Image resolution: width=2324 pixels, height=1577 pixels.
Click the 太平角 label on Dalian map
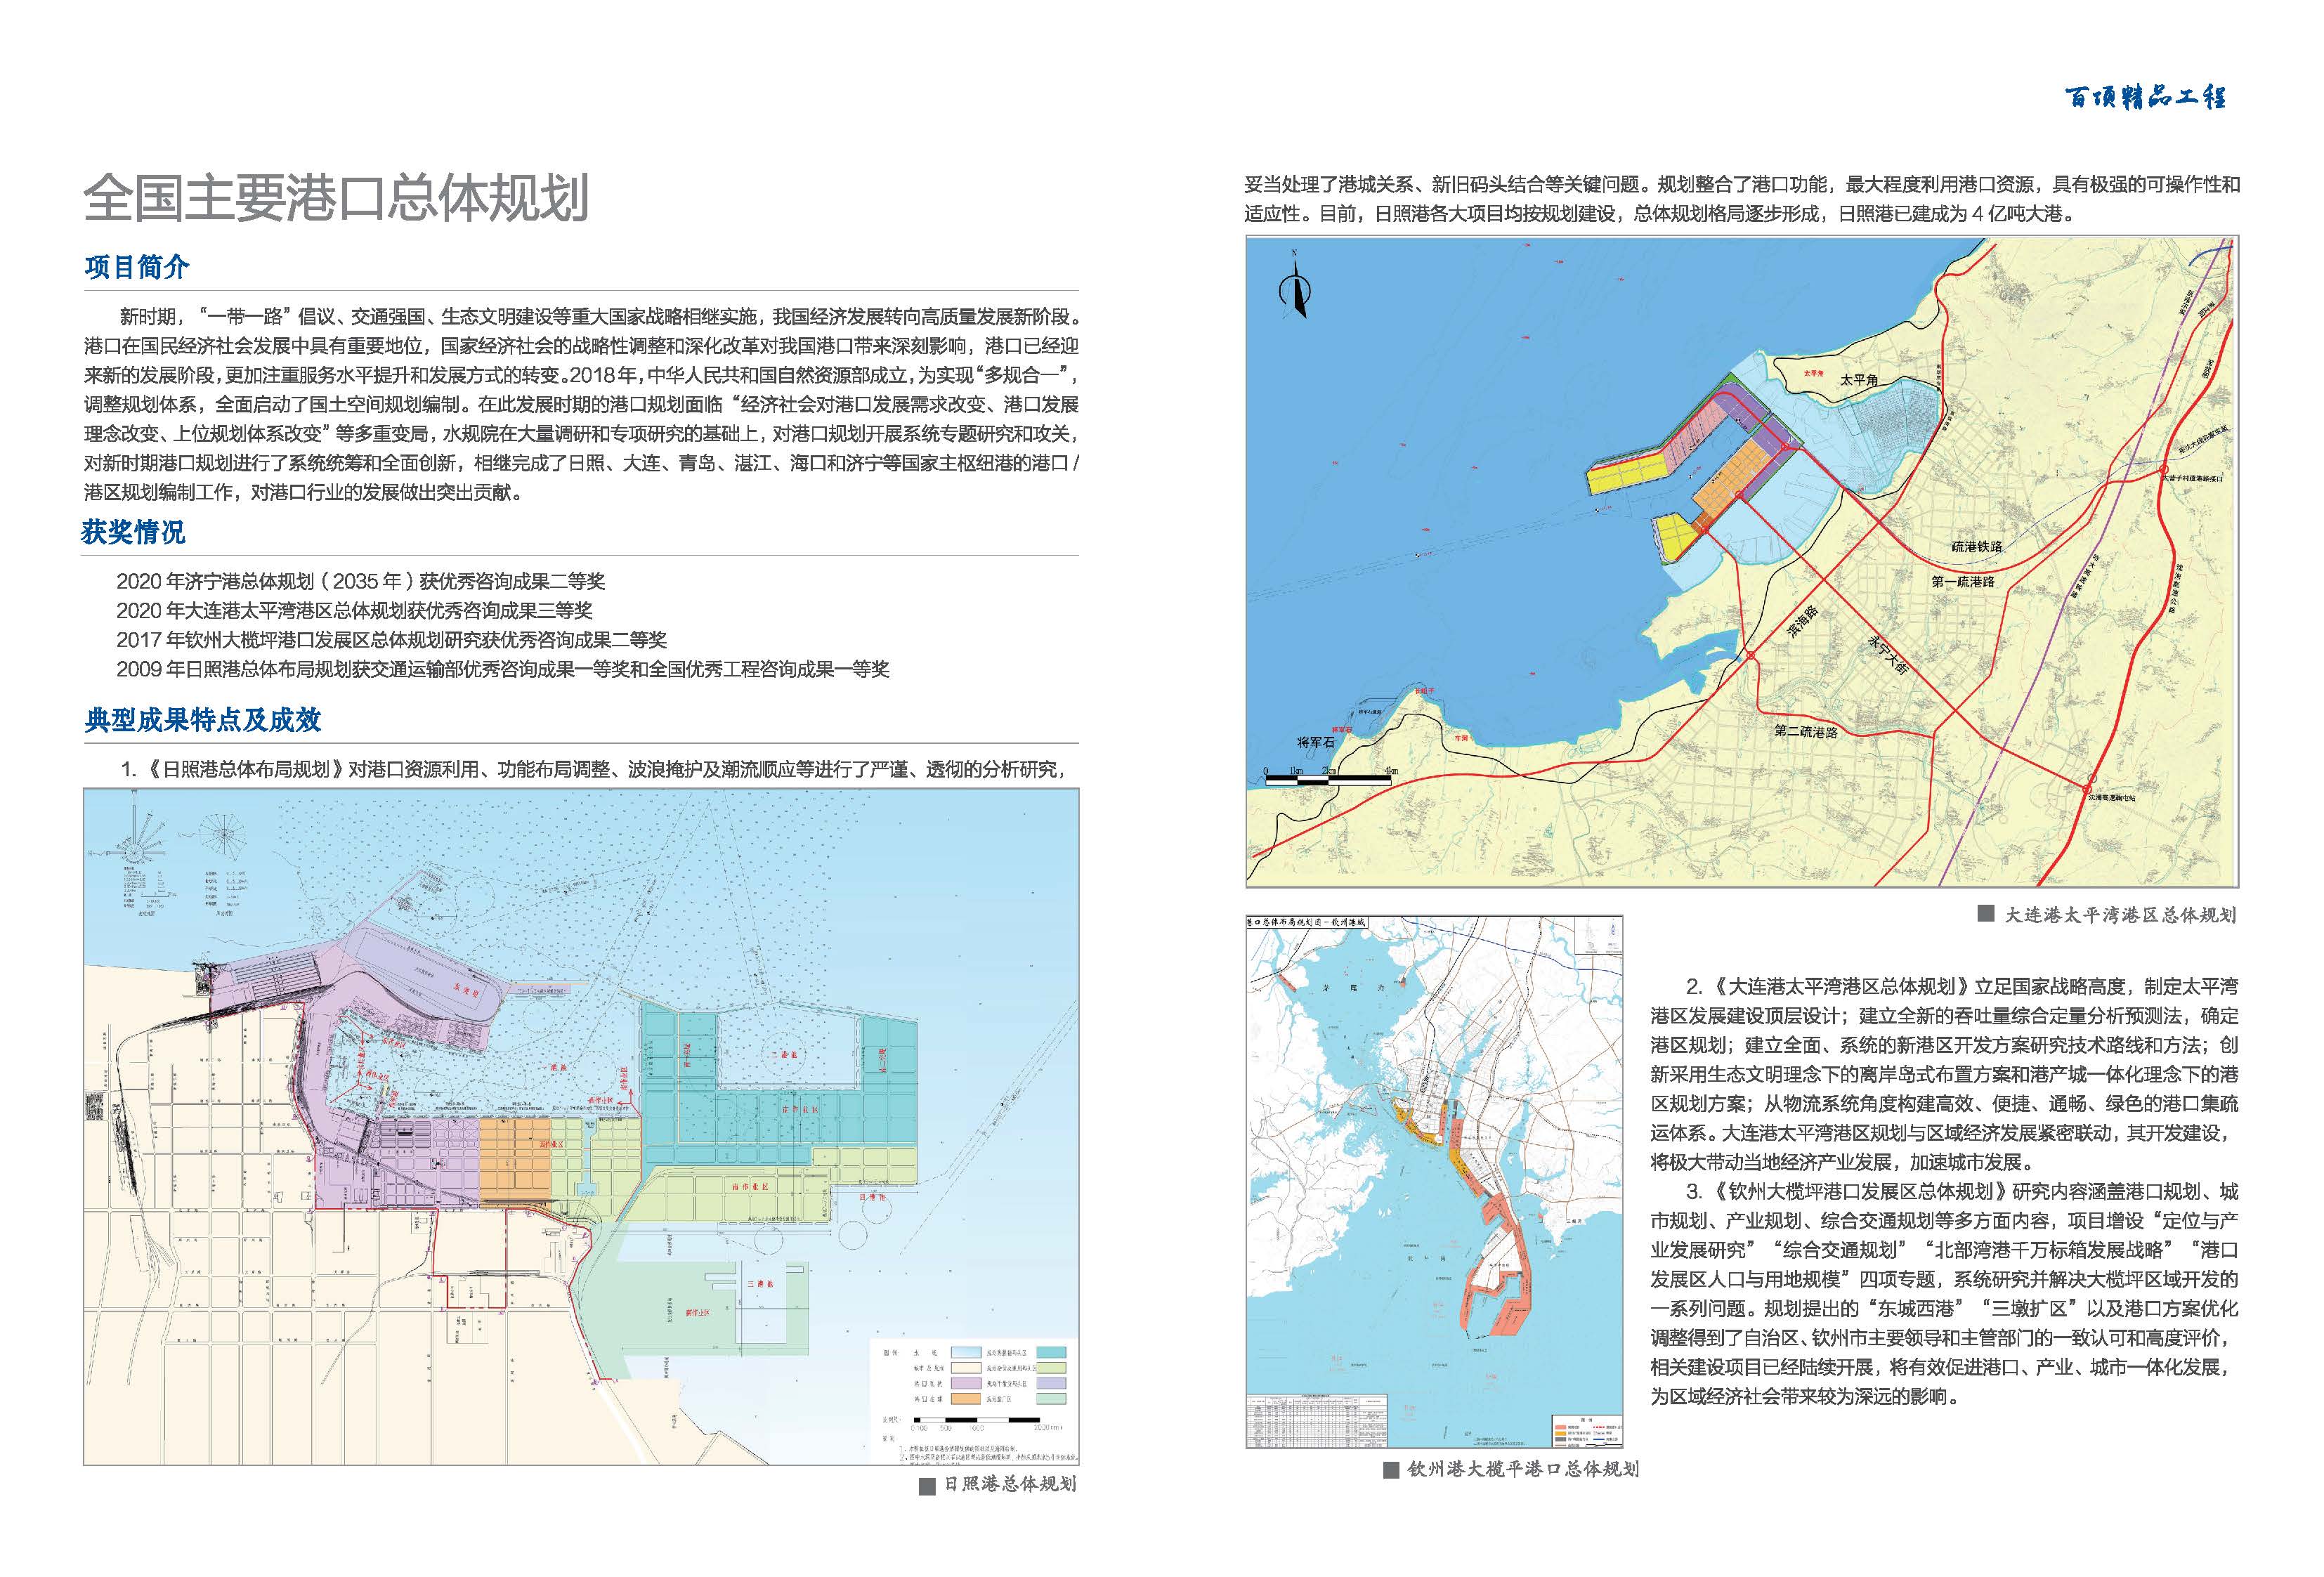[x=1859, y=381]
